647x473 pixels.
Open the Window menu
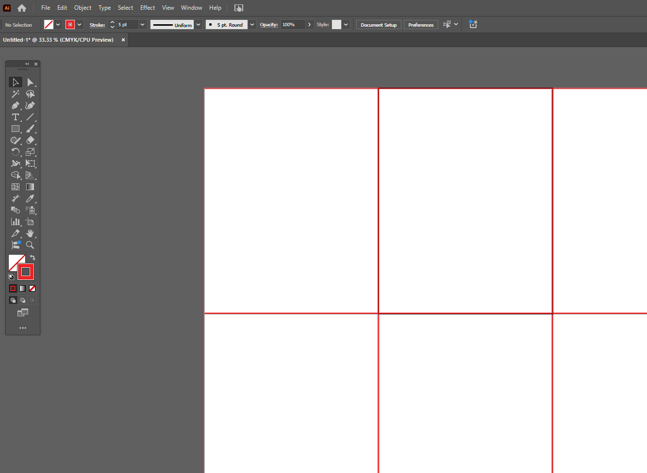pos(191,7)
